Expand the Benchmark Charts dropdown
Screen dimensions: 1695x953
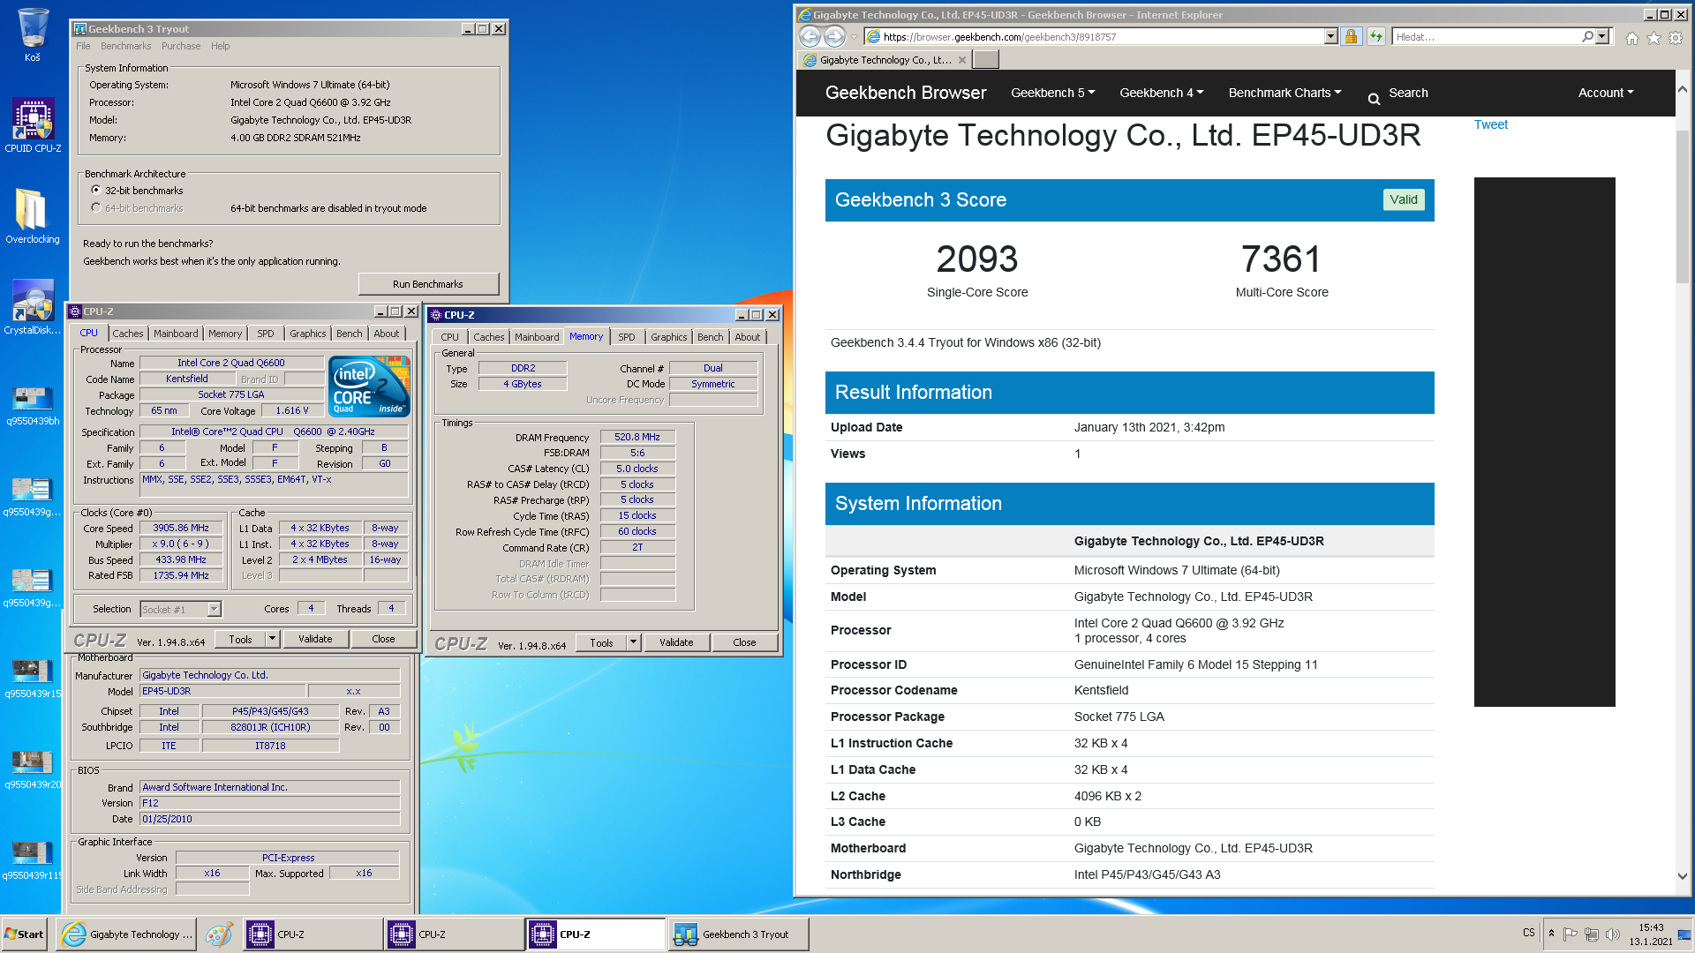[x=1284, y=93]
